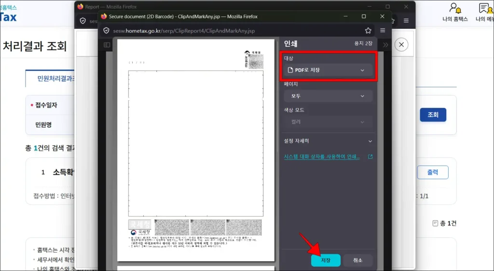
Task: Open the 페이지 모두 pages dropdown
Action: [x=328, y=96]
